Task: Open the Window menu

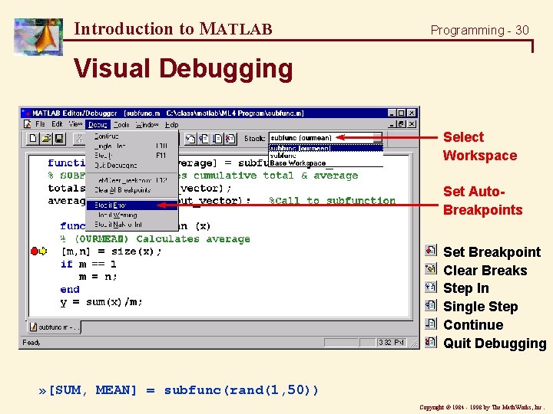Action: 147,125
